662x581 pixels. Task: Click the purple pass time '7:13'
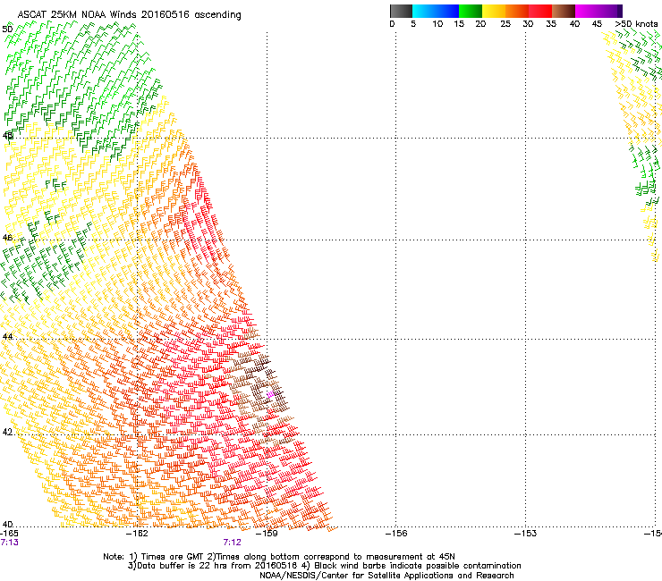(9, 543)
